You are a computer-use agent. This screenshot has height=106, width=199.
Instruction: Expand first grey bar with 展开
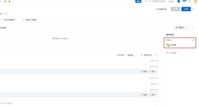click(x=152, y=71)
